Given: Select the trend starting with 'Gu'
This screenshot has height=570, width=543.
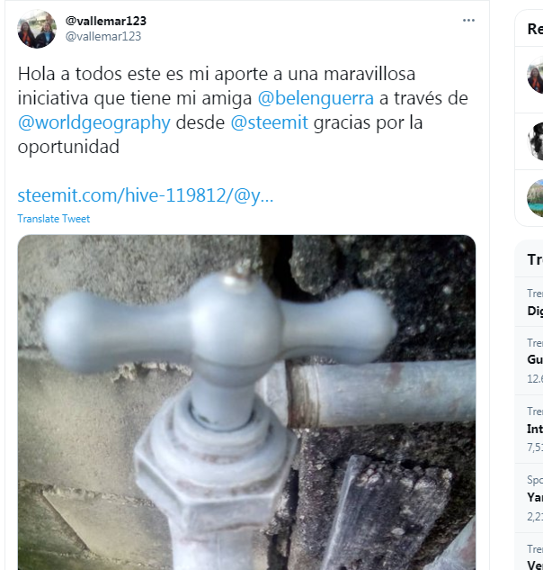Looking at the screenshot, I should click(530, 360).
